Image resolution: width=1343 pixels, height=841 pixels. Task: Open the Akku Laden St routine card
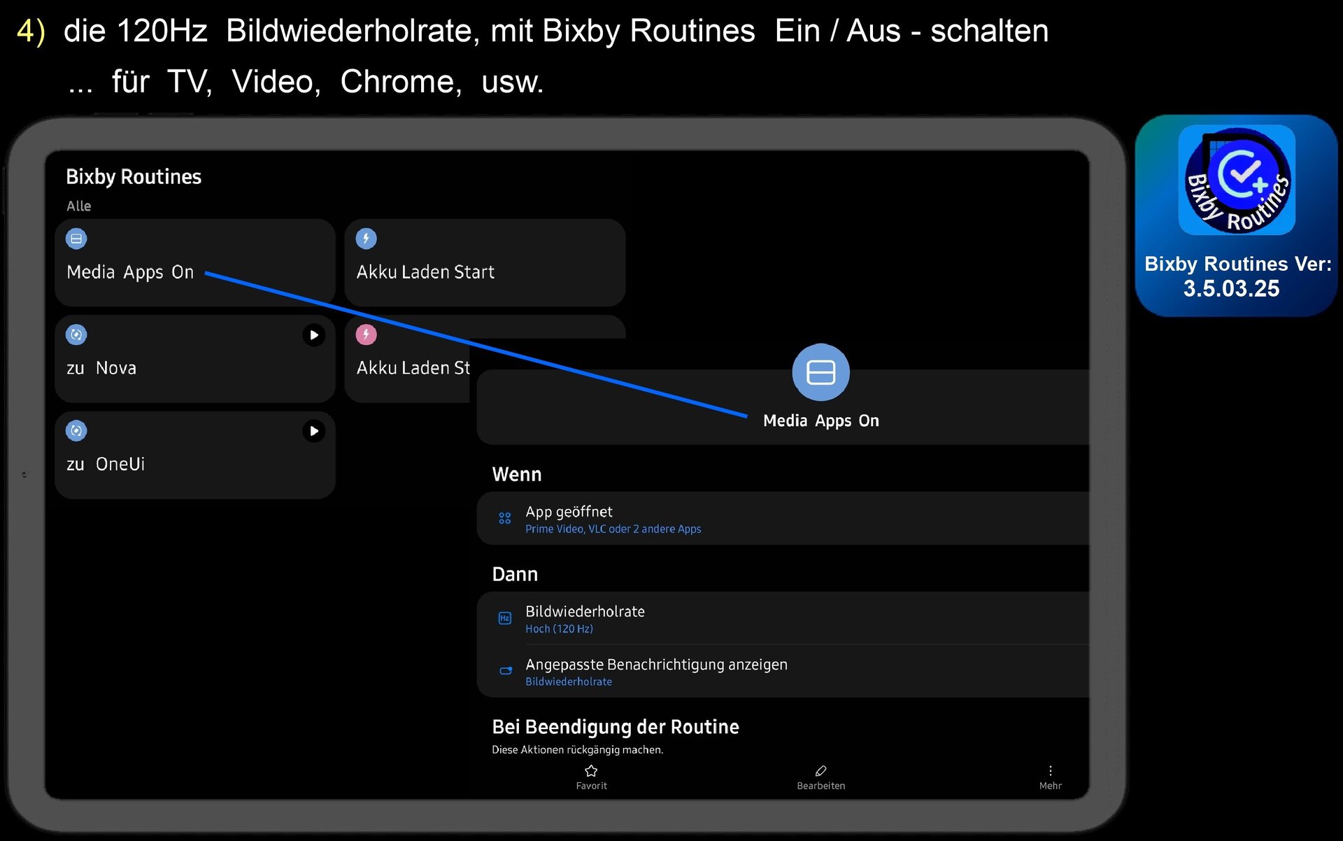pos(408,358)
